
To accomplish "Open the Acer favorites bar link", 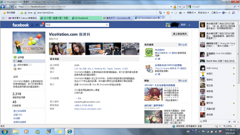I will pyautogui.click(x=28, y=13).
